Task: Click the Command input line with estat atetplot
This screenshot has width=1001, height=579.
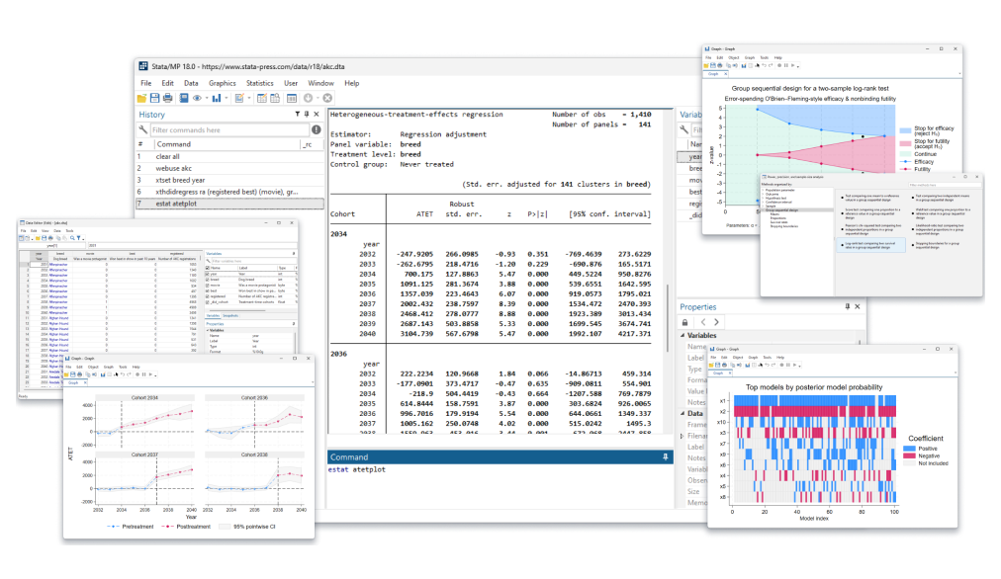Action: coord(500,470)
